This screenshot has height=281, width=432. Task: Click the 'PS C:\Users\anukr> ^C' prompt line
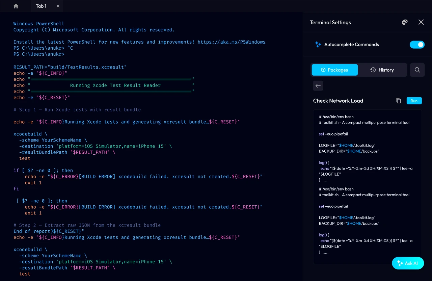(x=43, y=48)
